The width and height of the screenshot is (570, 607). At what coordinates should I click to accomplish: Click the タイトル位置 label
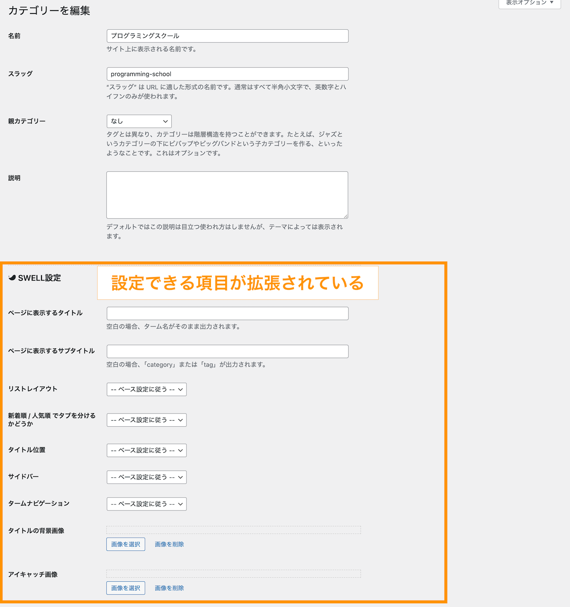27,450
